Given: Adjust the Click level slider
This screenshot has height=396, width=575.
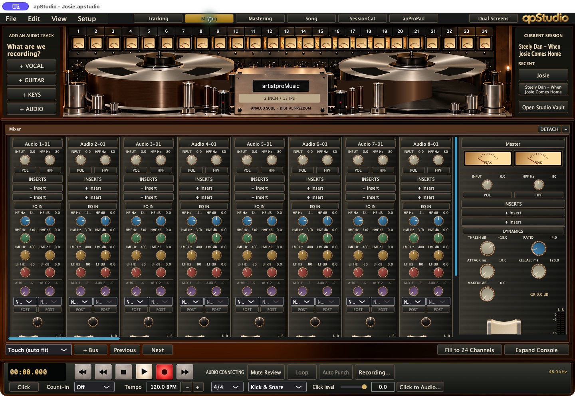Looking at the screenshot, I should coord(354,387).
